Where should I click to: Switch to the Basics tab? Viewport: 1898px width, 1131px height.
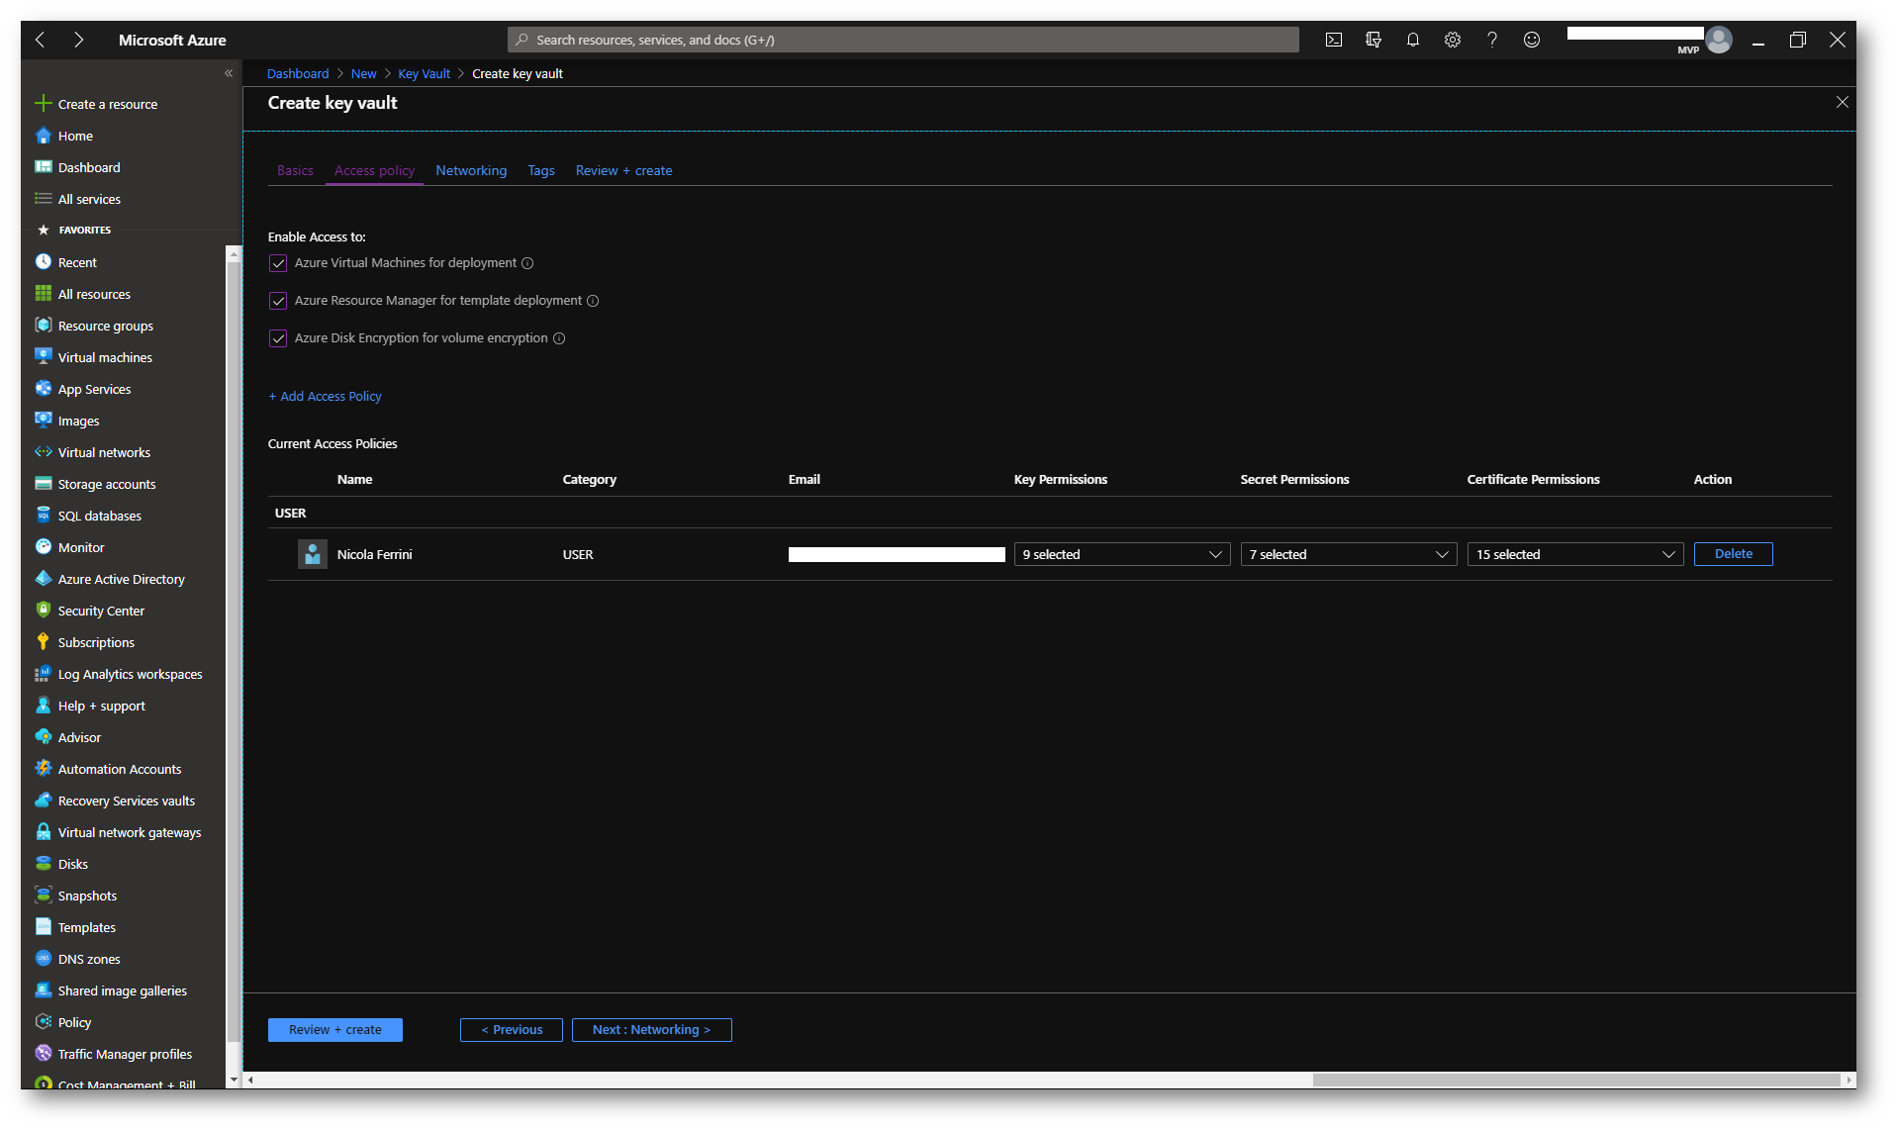pos(295,170)
